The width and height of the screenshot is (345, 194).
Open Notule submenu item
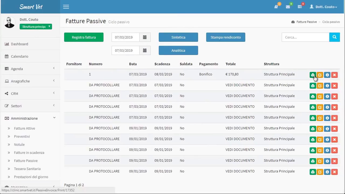(19, 144)
